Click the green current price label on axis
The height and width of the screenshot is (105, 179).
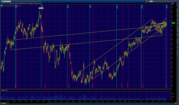pyautogui.click(x=173, y=23)
